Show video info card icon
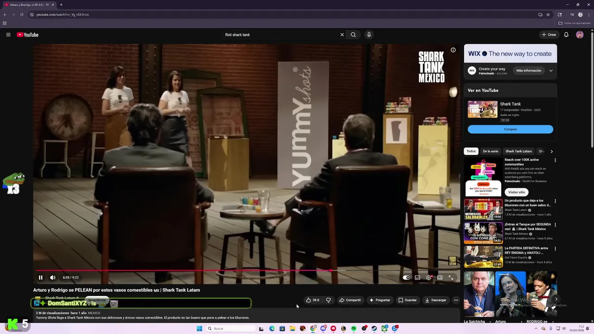 pos(453,50)
